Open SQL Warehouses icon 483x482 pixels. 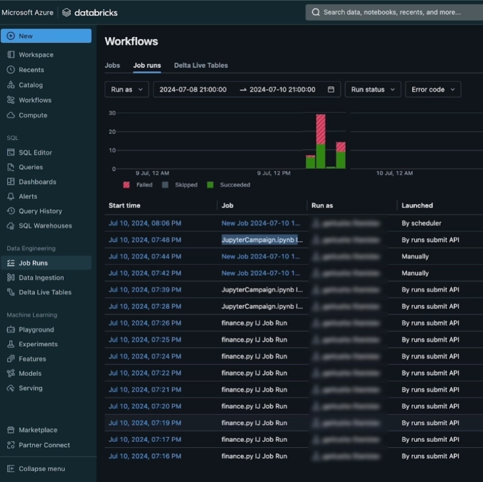[x=11, y=225]
